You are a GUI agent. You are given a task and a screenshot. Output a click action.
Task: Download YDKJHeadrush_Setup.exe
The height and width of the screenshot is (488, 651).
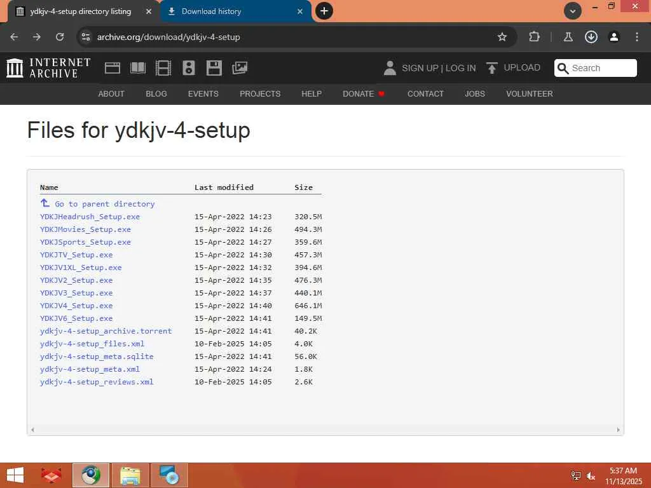pos(90,217)
